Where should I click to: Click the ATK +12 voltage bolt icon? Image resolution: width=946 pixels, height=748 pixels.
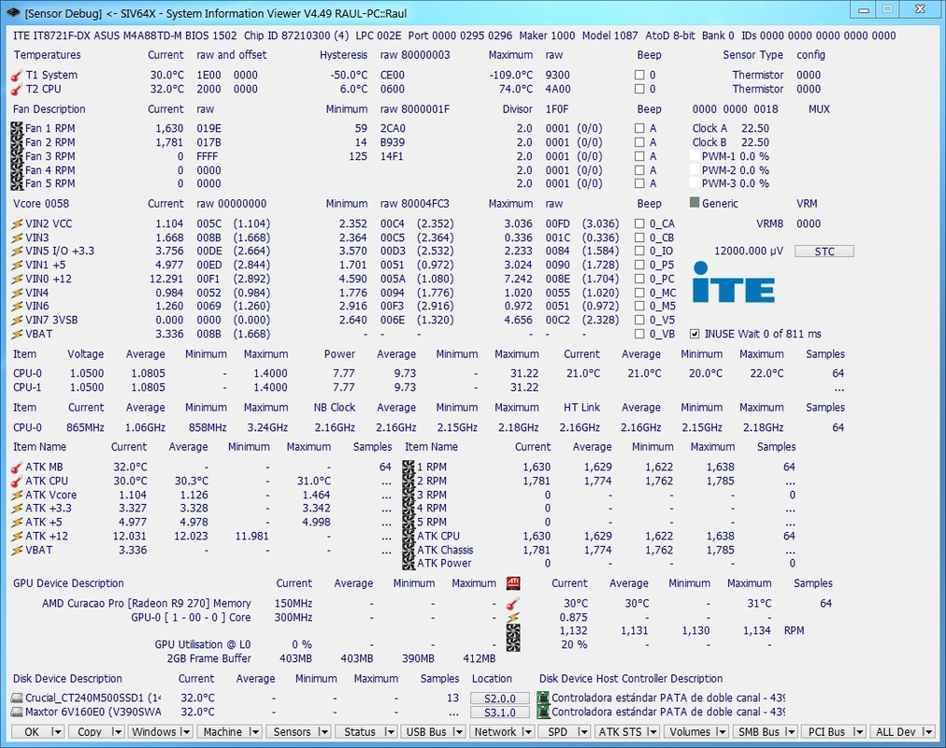coord(17,537)
